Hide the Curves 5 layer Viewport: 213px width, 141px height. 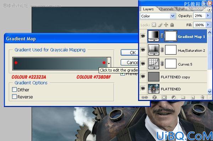[143, 63]
